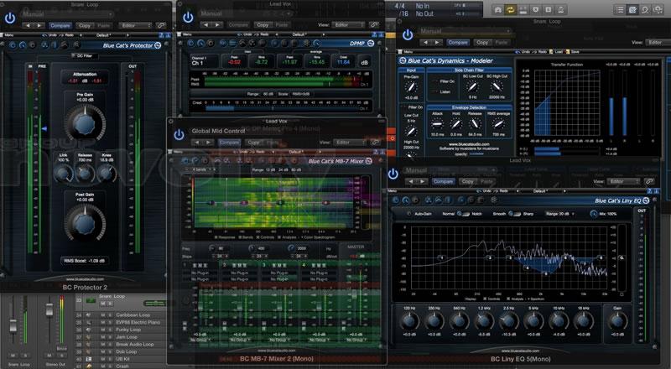Toggle Auto-Gain in Liny EQ
The image size is (671, 369).
click(410, 214)
